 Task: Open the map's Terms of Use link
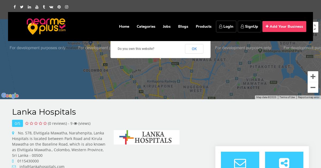click(x=287, y=97)
